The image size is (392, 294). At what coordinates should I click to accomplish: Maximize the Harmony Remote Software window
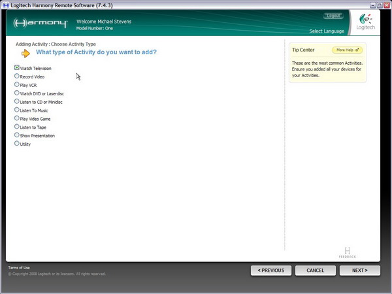click(x=380, y=5)
